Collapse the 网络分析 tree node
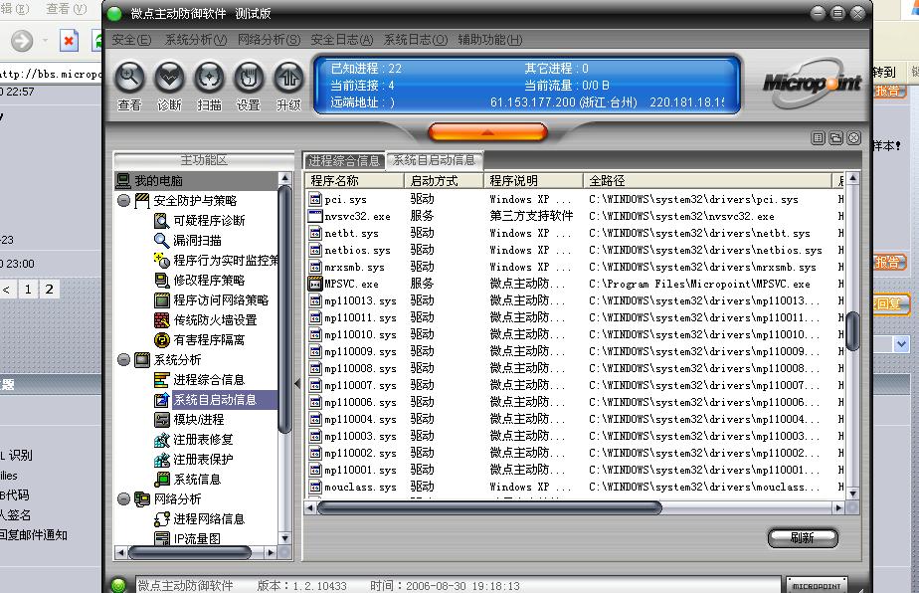The width and height of the screenshot is (919, 593). [123, 499]
